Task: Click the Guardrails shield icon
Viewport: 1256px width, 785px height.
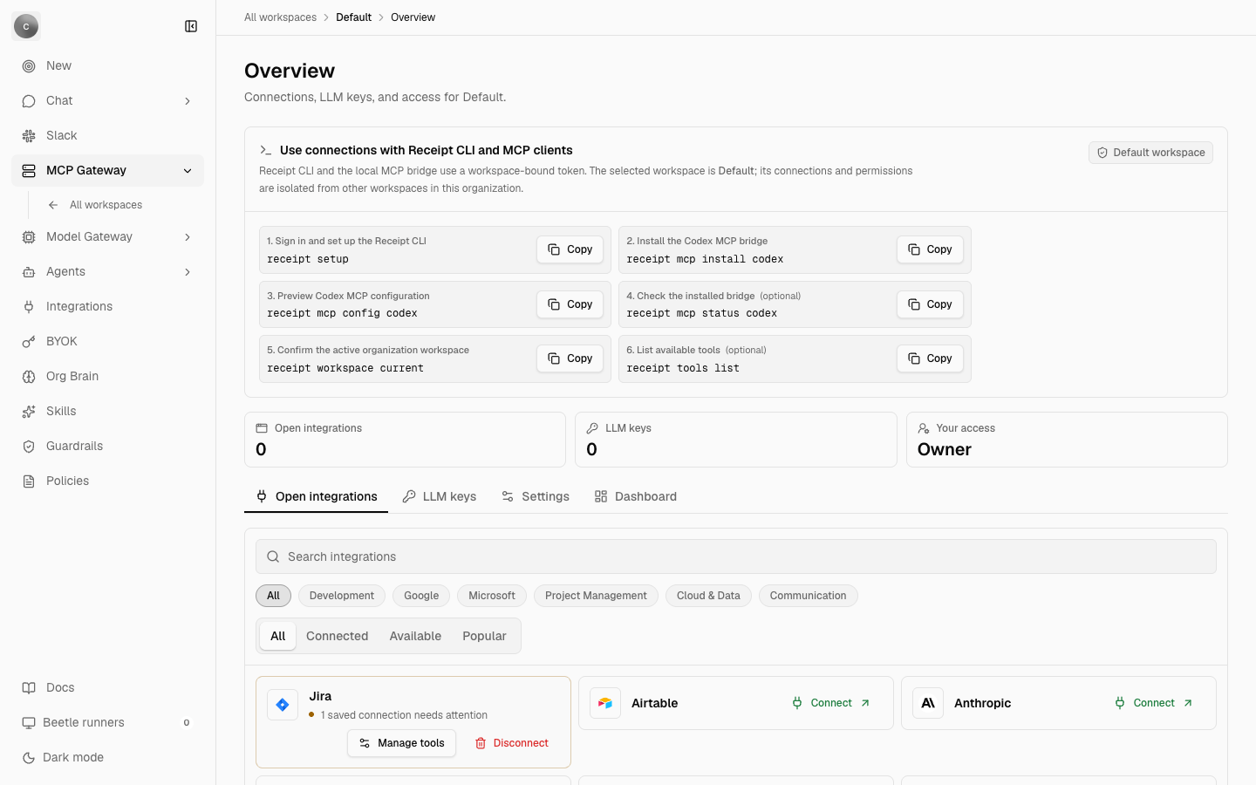Action: pos(29,446)
